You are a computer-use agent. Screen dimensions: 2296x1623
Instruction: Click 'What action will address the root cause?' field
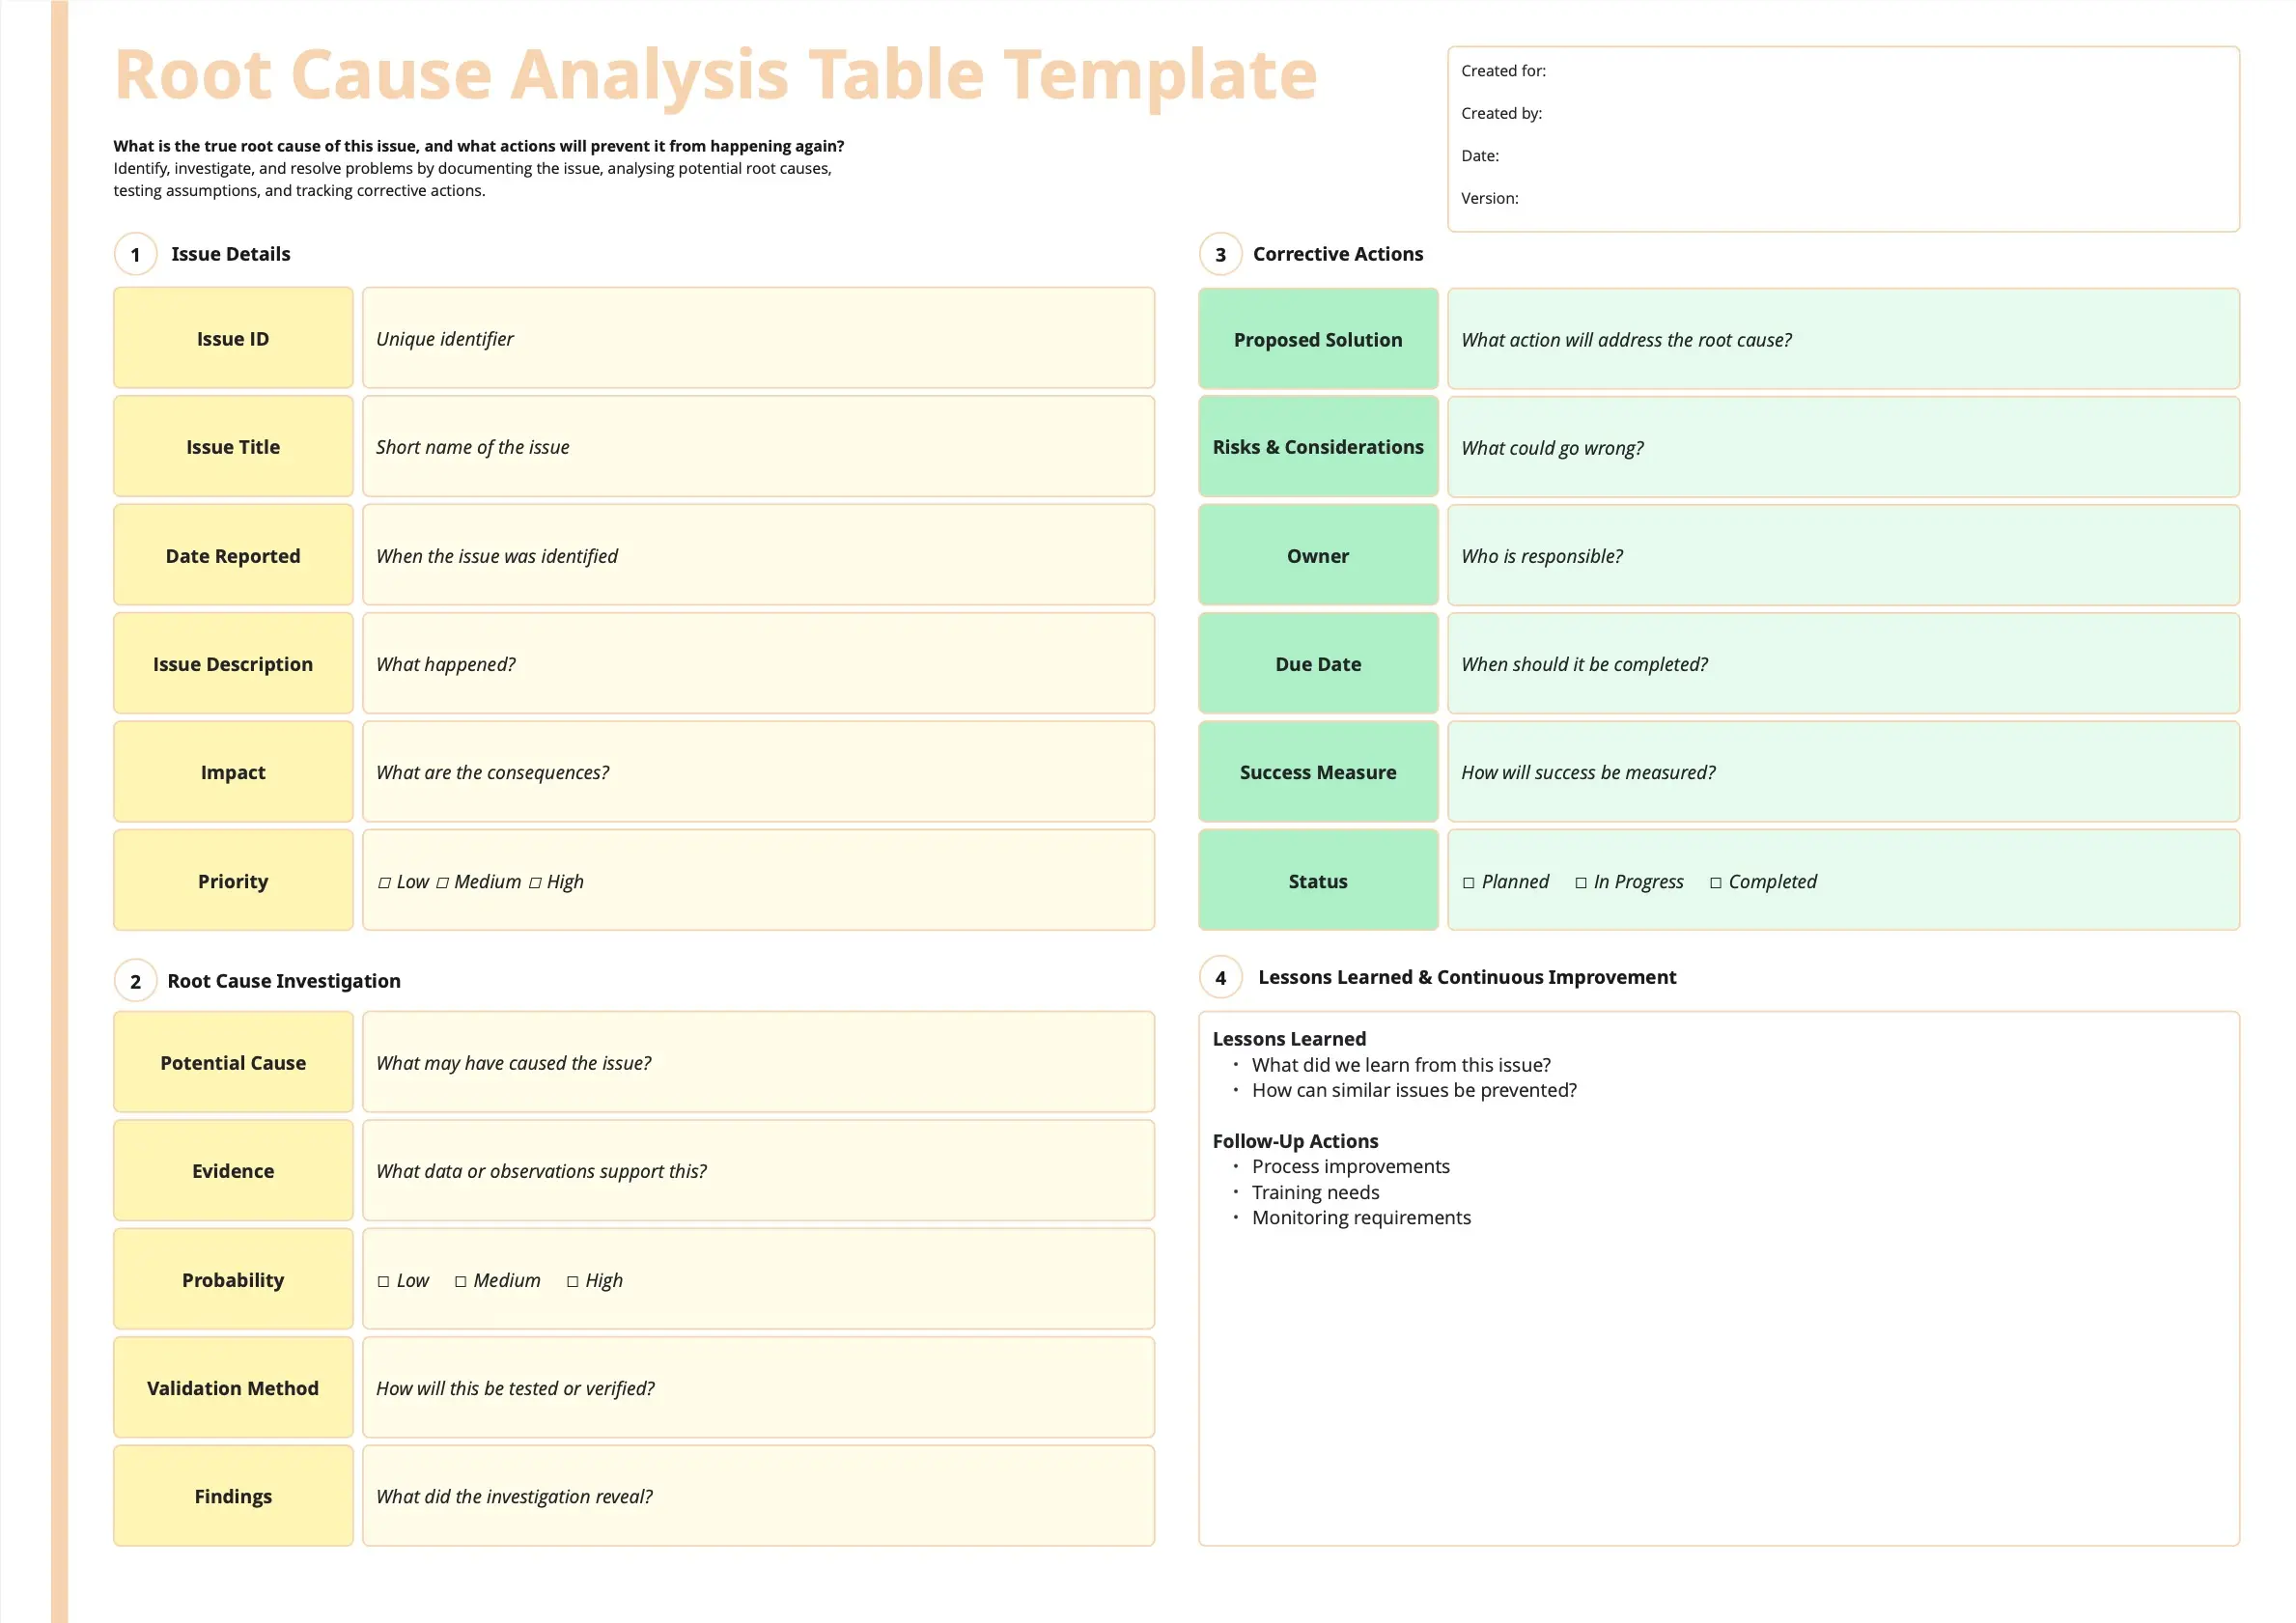1844,339
